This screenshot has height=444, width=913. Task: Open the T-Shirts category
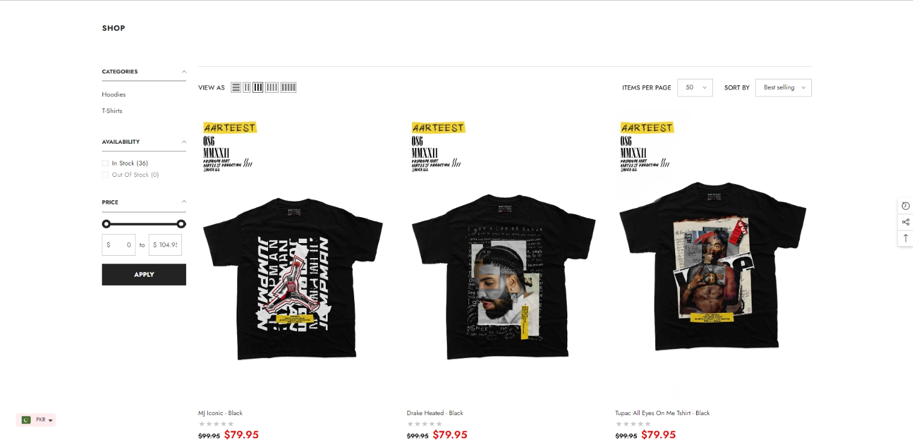(x=112, y=111)
